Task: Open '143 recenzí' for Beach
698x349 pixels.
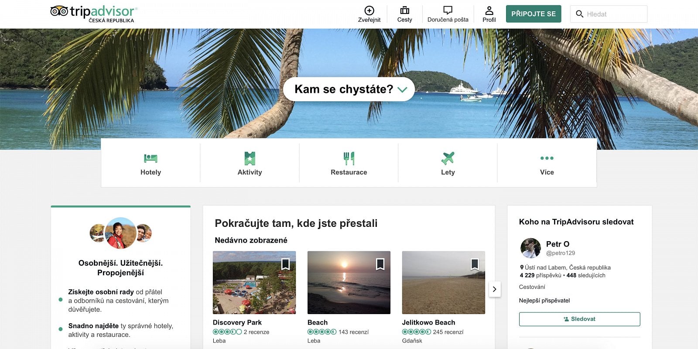Action: click(353, 332)
